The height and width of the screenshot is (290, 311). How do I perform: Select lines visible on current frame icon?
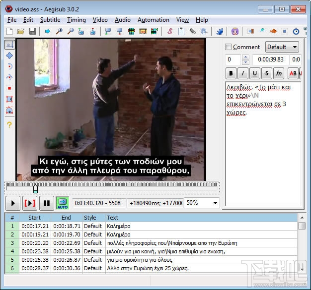pyautogui.click(x=131, y=31)
